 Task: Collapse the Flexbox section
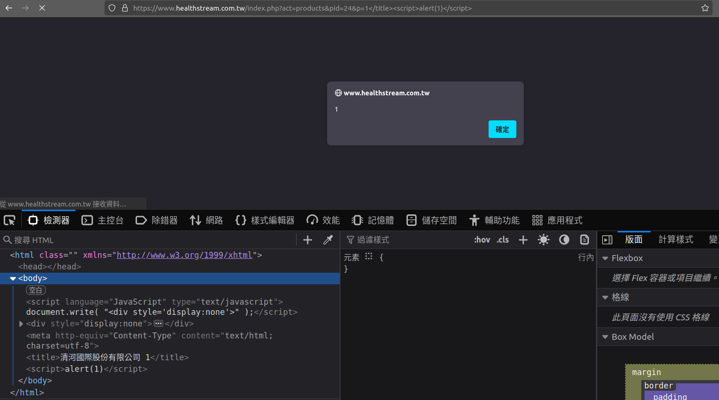(x=605, y=258)
